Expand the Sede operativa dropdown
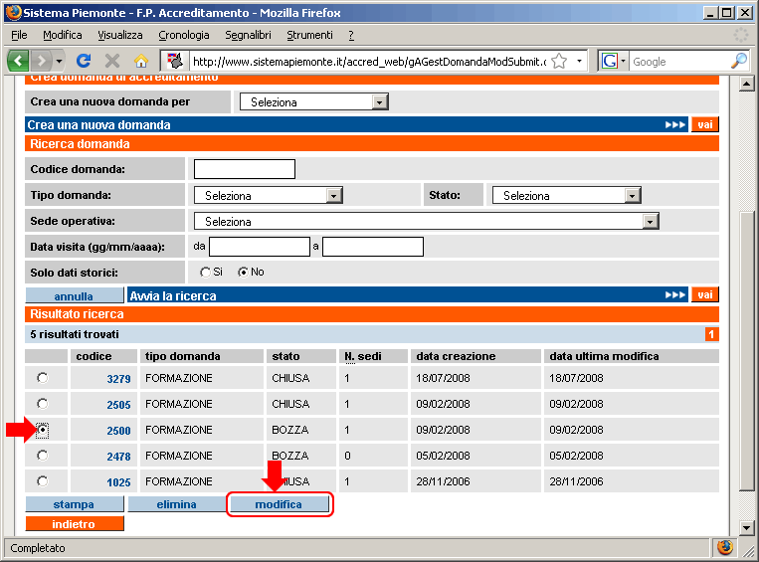 651,222
